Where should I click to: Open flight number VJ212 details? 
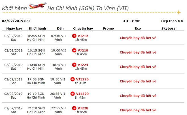click(83, 36)
